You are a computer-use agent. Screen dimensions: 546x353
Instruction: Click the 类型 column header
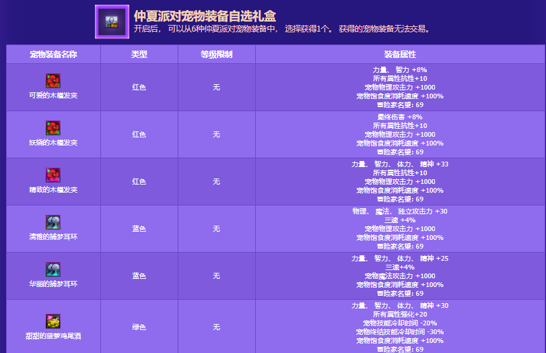point(139,54)
